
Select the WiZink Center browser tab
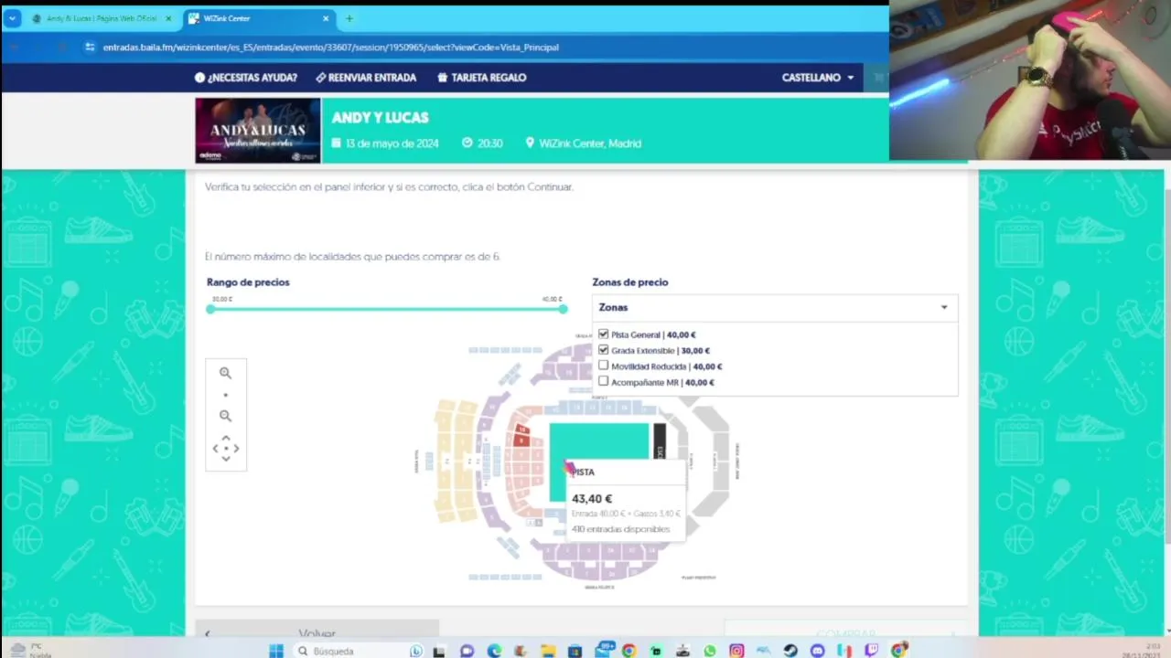(260, 18)
